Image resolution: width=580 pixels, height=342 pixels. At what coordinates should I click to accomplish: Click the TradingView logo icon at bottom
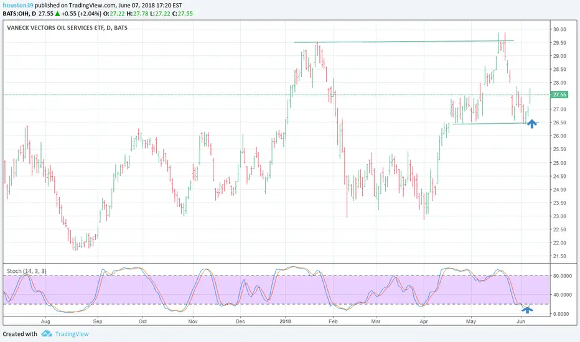tap(47, 333)
